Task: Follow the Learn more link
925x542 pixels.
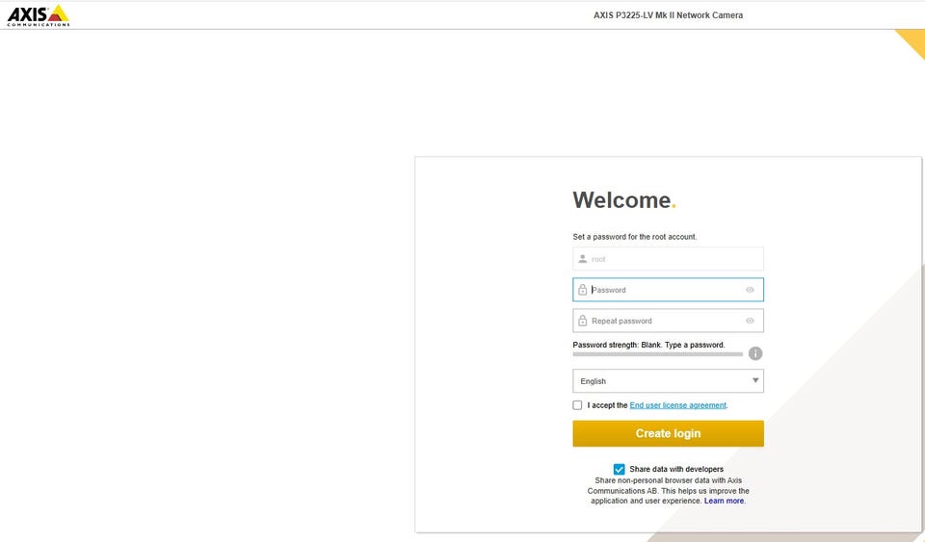Action: pos(724,501)
